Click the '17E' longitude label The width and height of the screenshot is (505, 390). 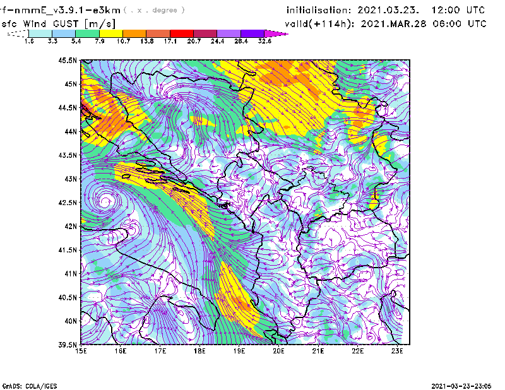click(x=160, y=351)
